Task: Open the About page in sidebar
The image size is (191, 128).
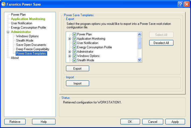Action: [x=15, y=58]
